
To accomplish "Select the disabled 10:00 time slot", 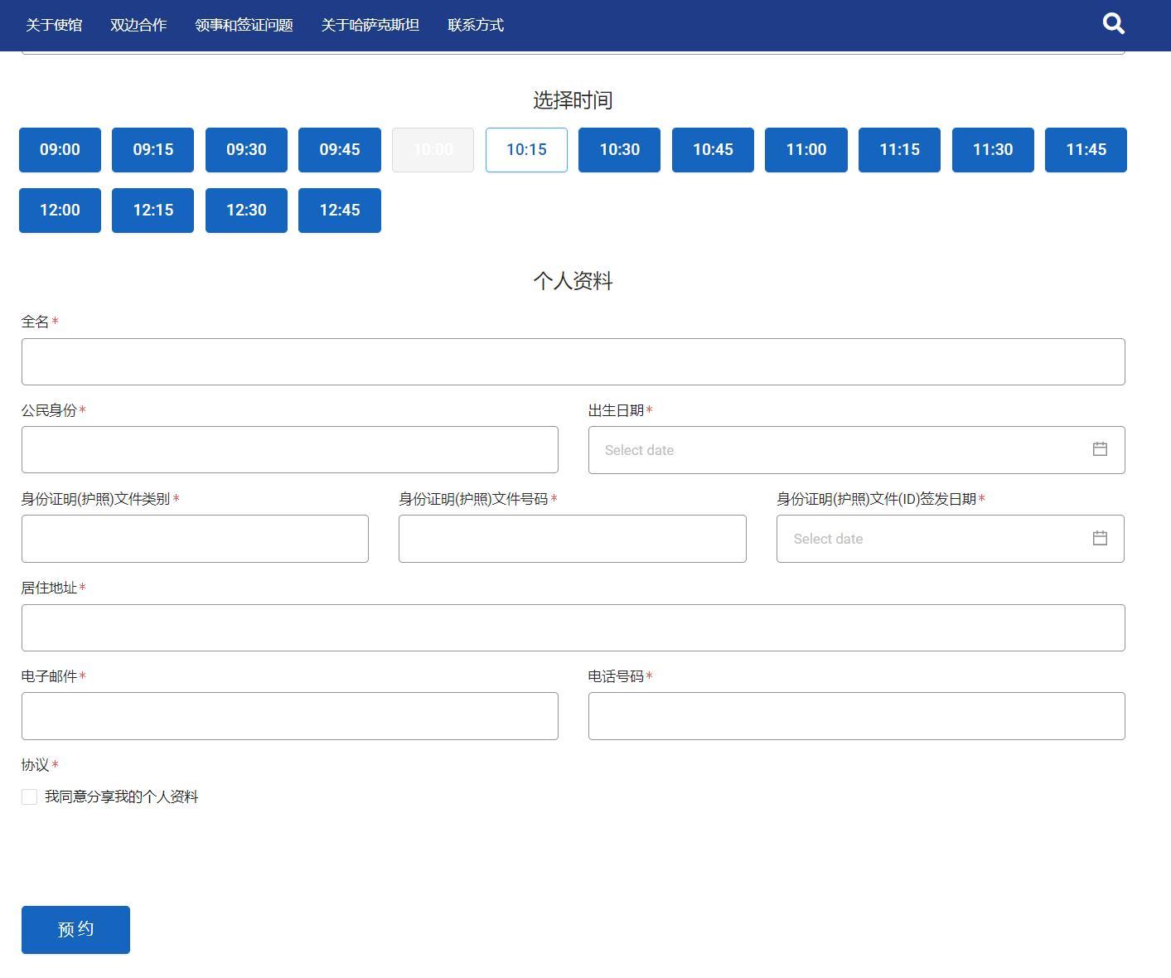I will point(433,150).
